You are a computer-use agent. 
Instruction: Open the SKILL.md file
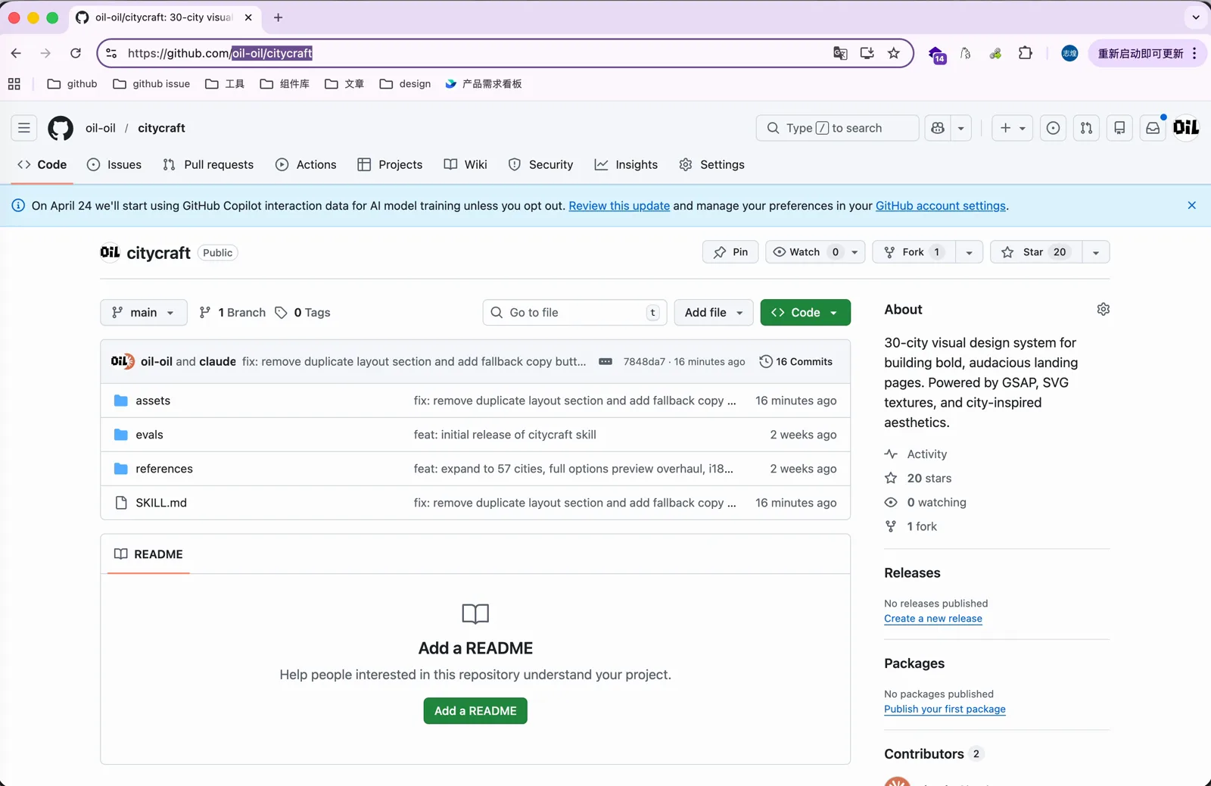pos(161,503)
